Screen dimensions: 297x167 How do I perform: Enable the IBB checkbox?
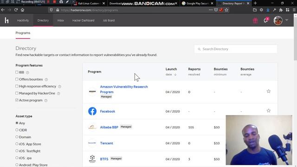coord(17,72)
